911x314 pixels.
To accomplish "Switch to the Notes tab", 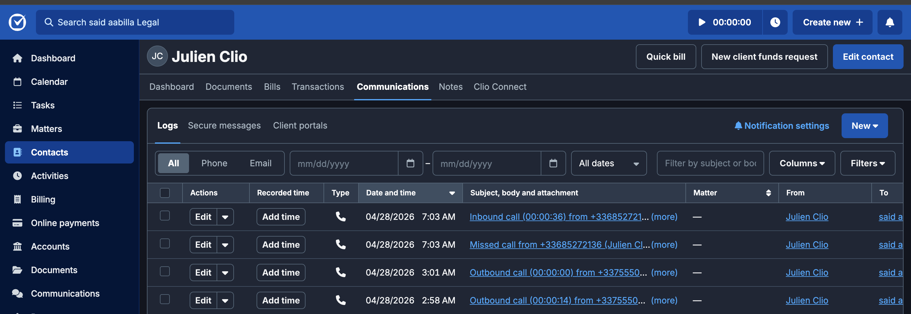I will point(450,87).
